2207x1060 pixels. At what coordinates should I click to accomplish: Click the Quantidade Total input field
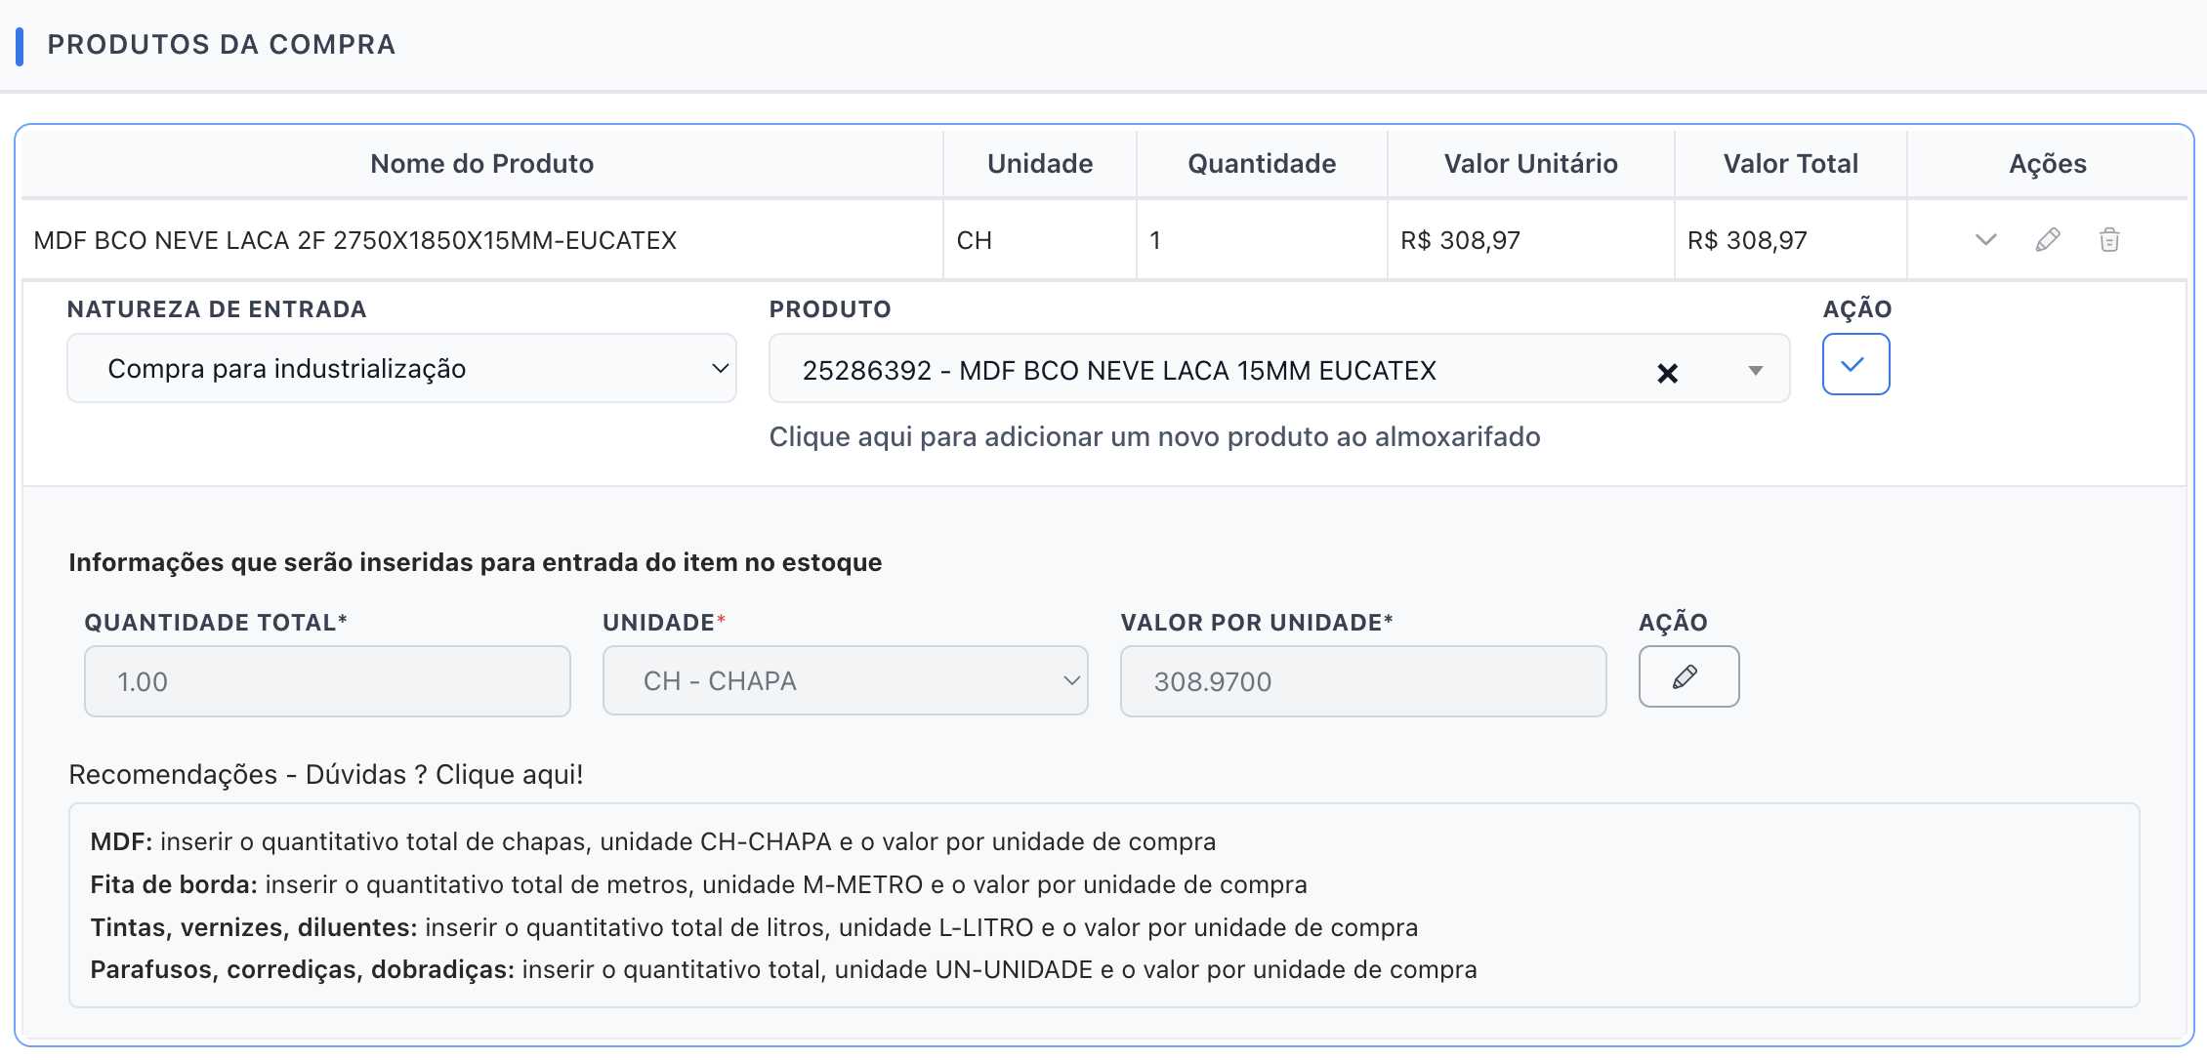(x=327, y=681)
